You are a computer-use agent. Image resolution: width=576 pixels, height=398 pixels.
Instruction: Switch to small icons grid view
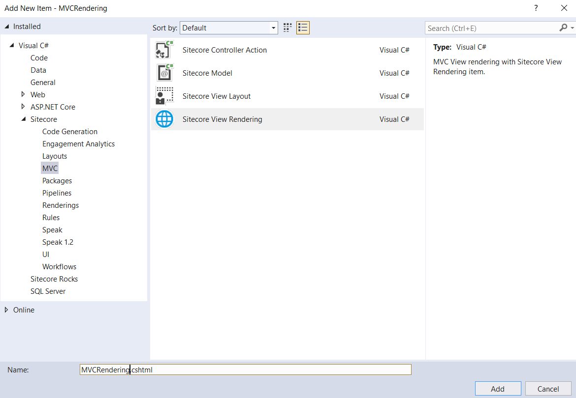click(288, 28)
